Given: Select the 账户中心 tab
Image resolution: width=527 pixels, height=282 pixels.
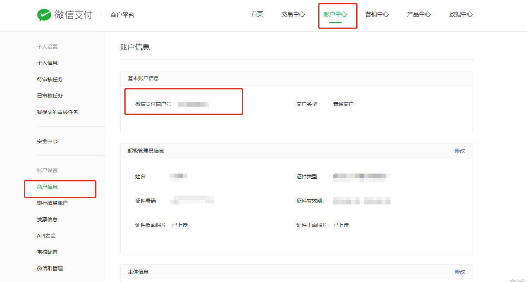Looking at the screenshot, I should (335, 14).
